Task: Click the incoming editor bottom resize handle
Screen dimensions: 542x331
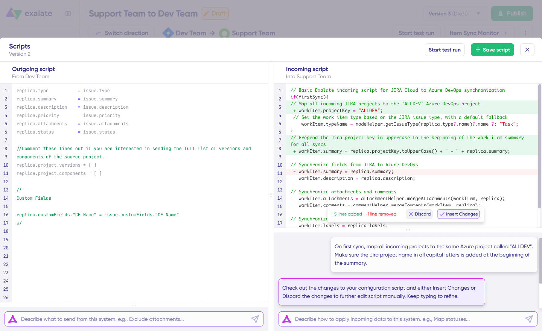Action: pyautogui.click(x=408, y=230)
